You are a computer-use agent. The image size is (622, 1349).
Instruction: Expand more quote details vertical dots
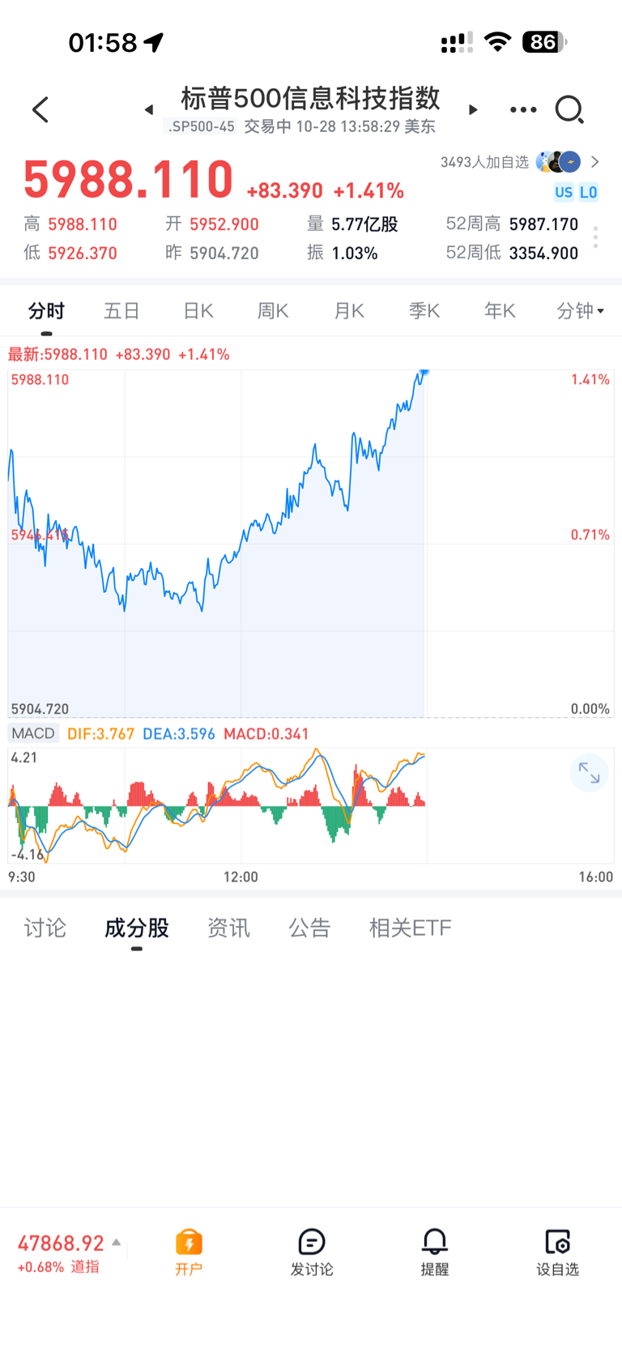[x=595, y=237]
